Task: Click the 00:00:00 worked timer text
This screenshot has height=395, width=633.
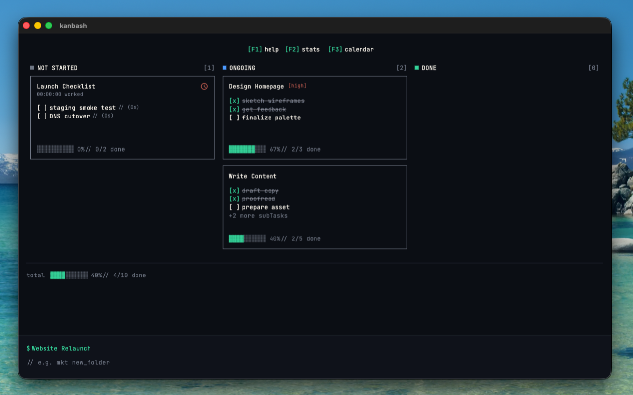Action: point(60,94)
